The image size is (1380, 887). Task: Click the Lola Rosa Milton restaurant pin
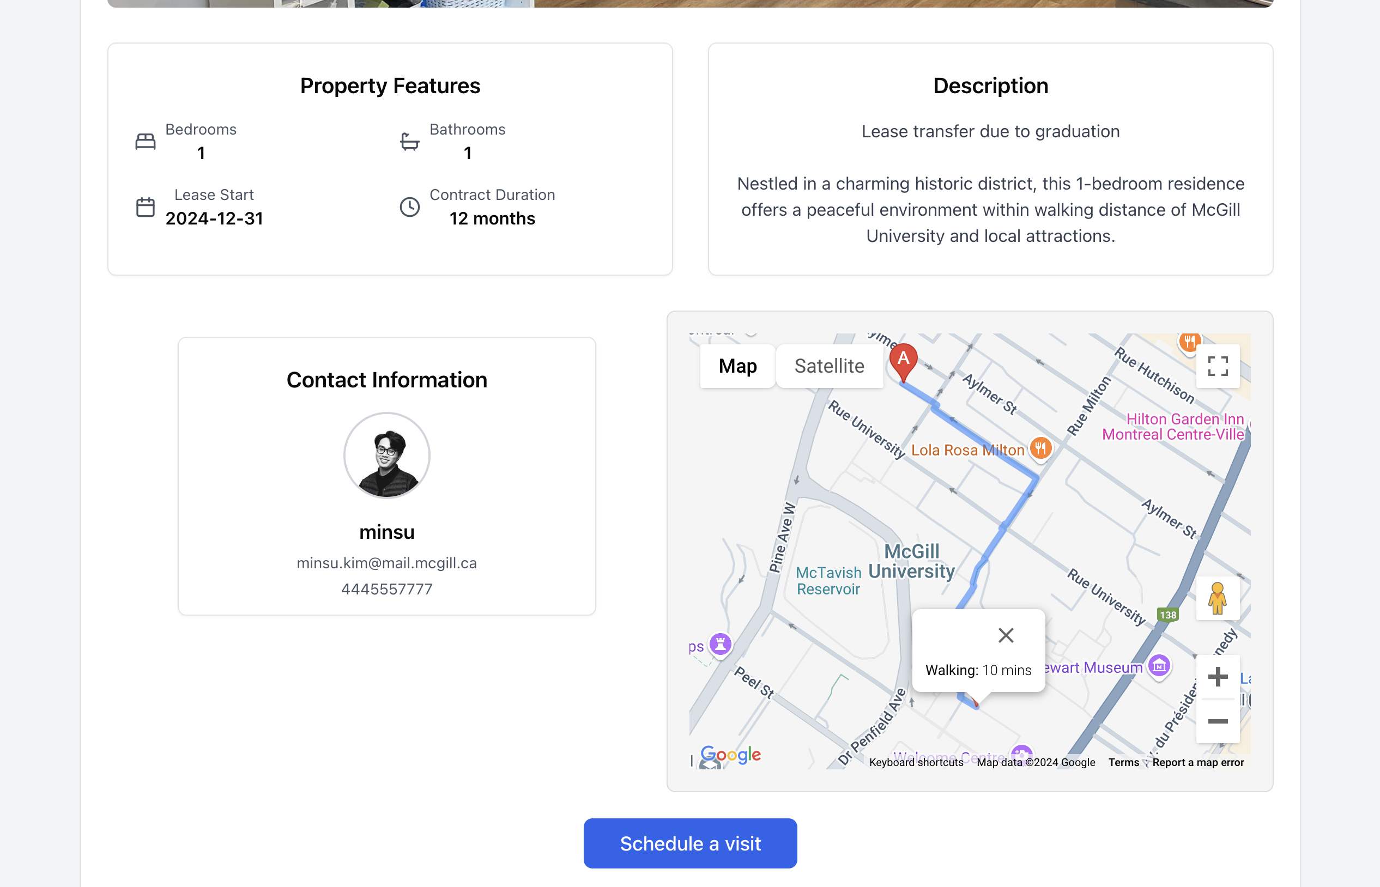(1040, 447)
